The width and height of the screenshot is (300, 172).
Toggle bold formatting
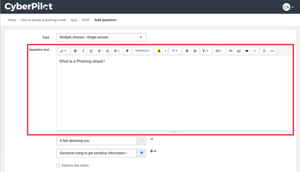coord(75,51)
